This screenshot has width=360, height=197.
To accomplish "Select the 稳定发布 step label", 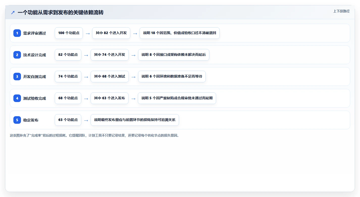I will tap(31, 120).
